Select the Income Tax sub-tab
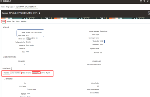This screenshot has width=150, height=97. coord(43,73)
